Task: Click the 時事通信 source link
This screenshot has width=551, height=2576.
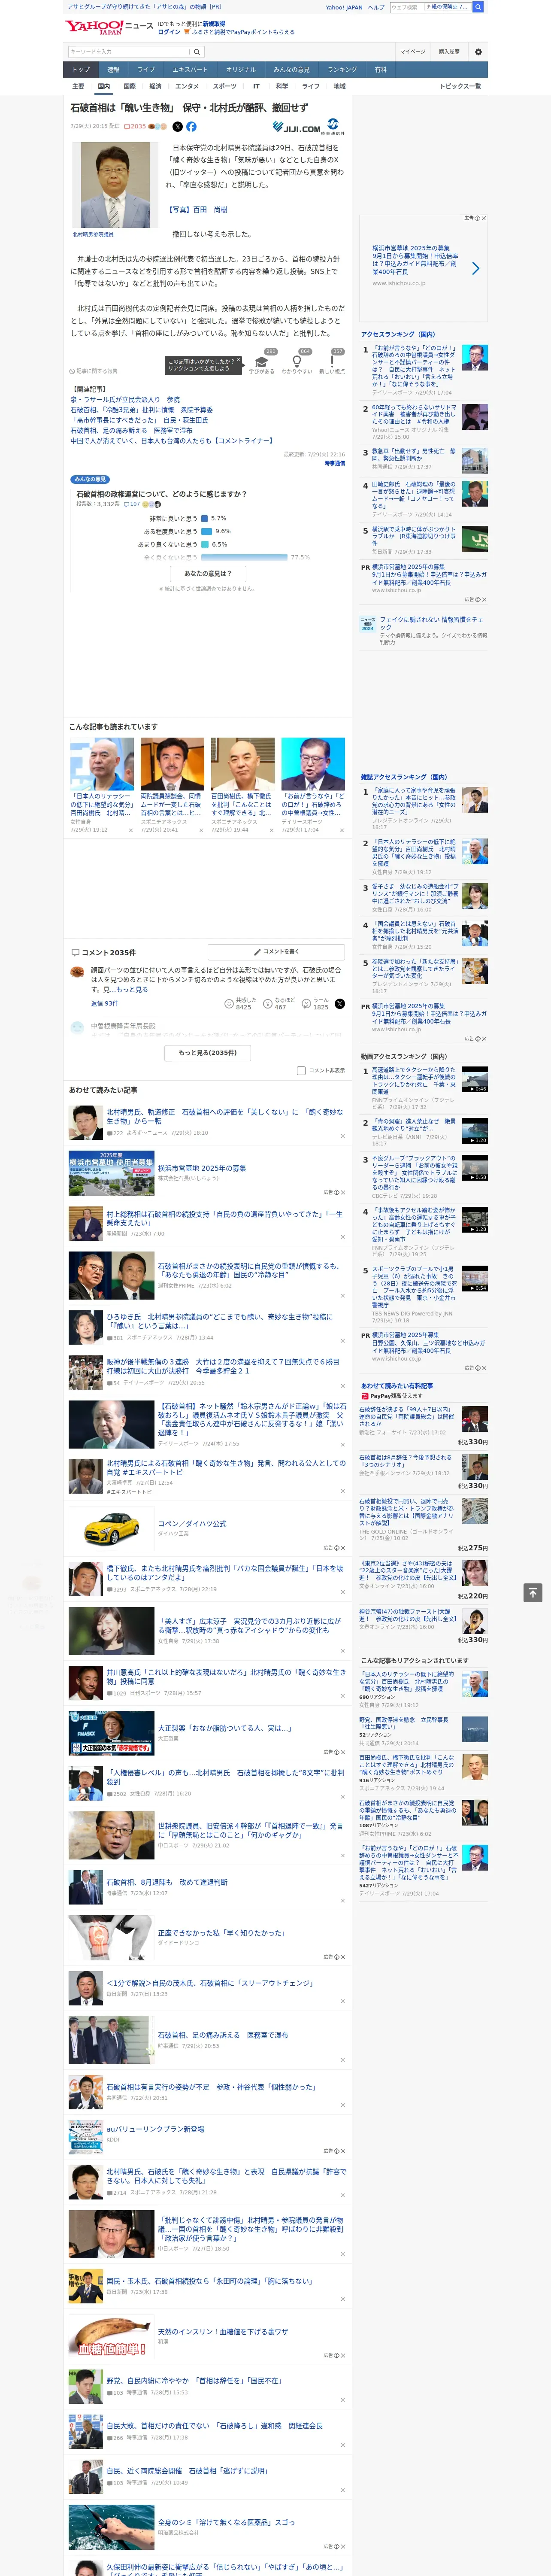Action: [334, 463]
